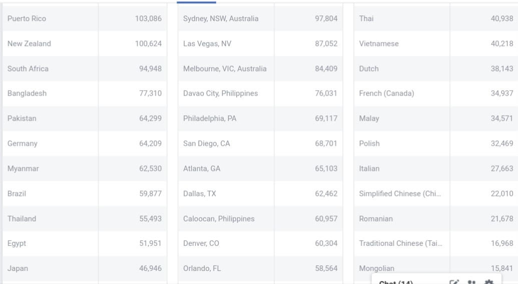Open chat settings gear icon
The image size is (518, 284).
(489, 282)
